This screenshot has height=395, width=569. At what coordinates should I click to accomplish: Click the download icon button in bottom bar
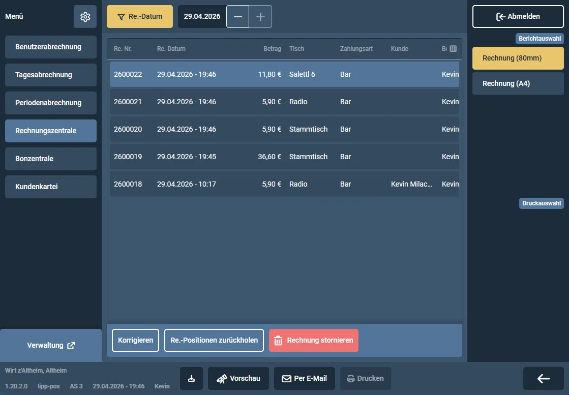click(x=191, y=378)
